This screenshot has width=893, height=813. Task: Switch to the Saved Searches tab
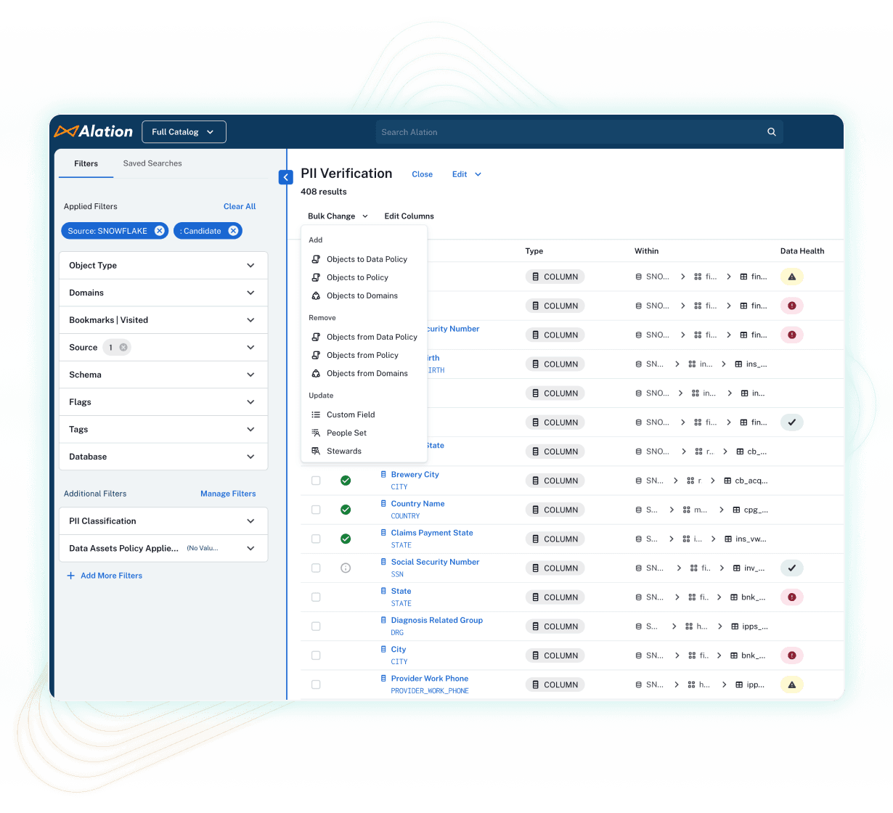152,163
